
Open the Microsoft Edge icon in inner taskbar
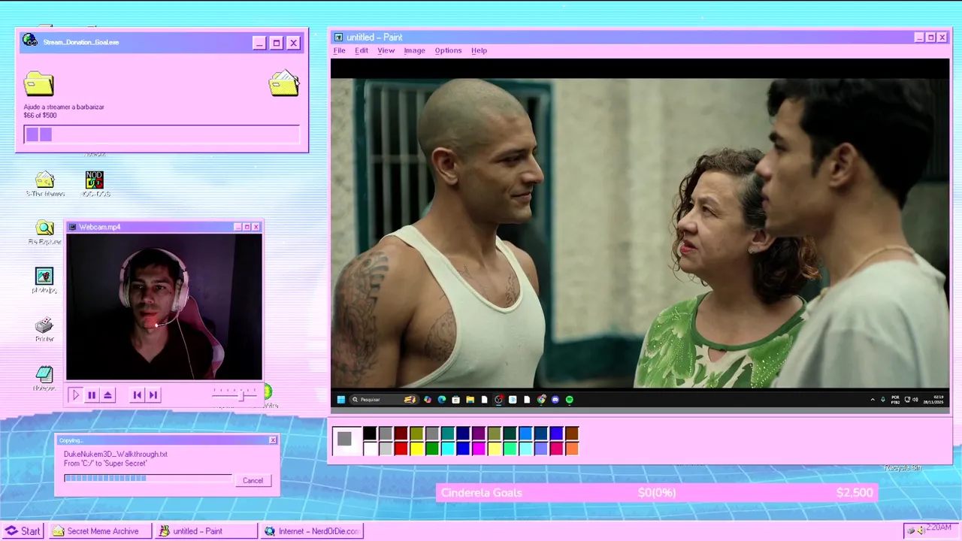(x=442, y=400)
